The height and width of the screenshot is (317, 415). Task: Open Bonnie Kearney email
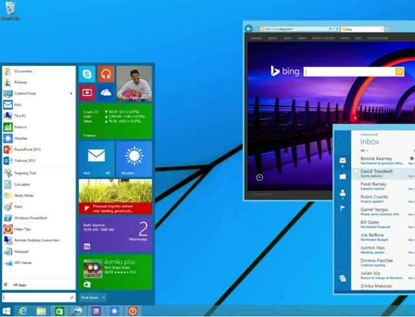[383, 161]
